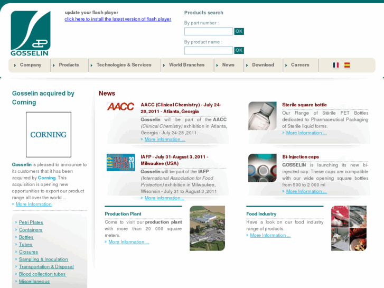Open Bi-Injection caps More Information

[x=306, y=191]
